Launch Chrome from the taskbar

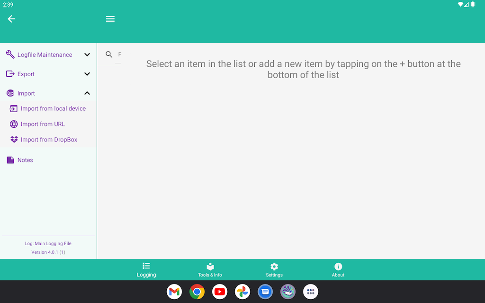[x=197, y=292]
